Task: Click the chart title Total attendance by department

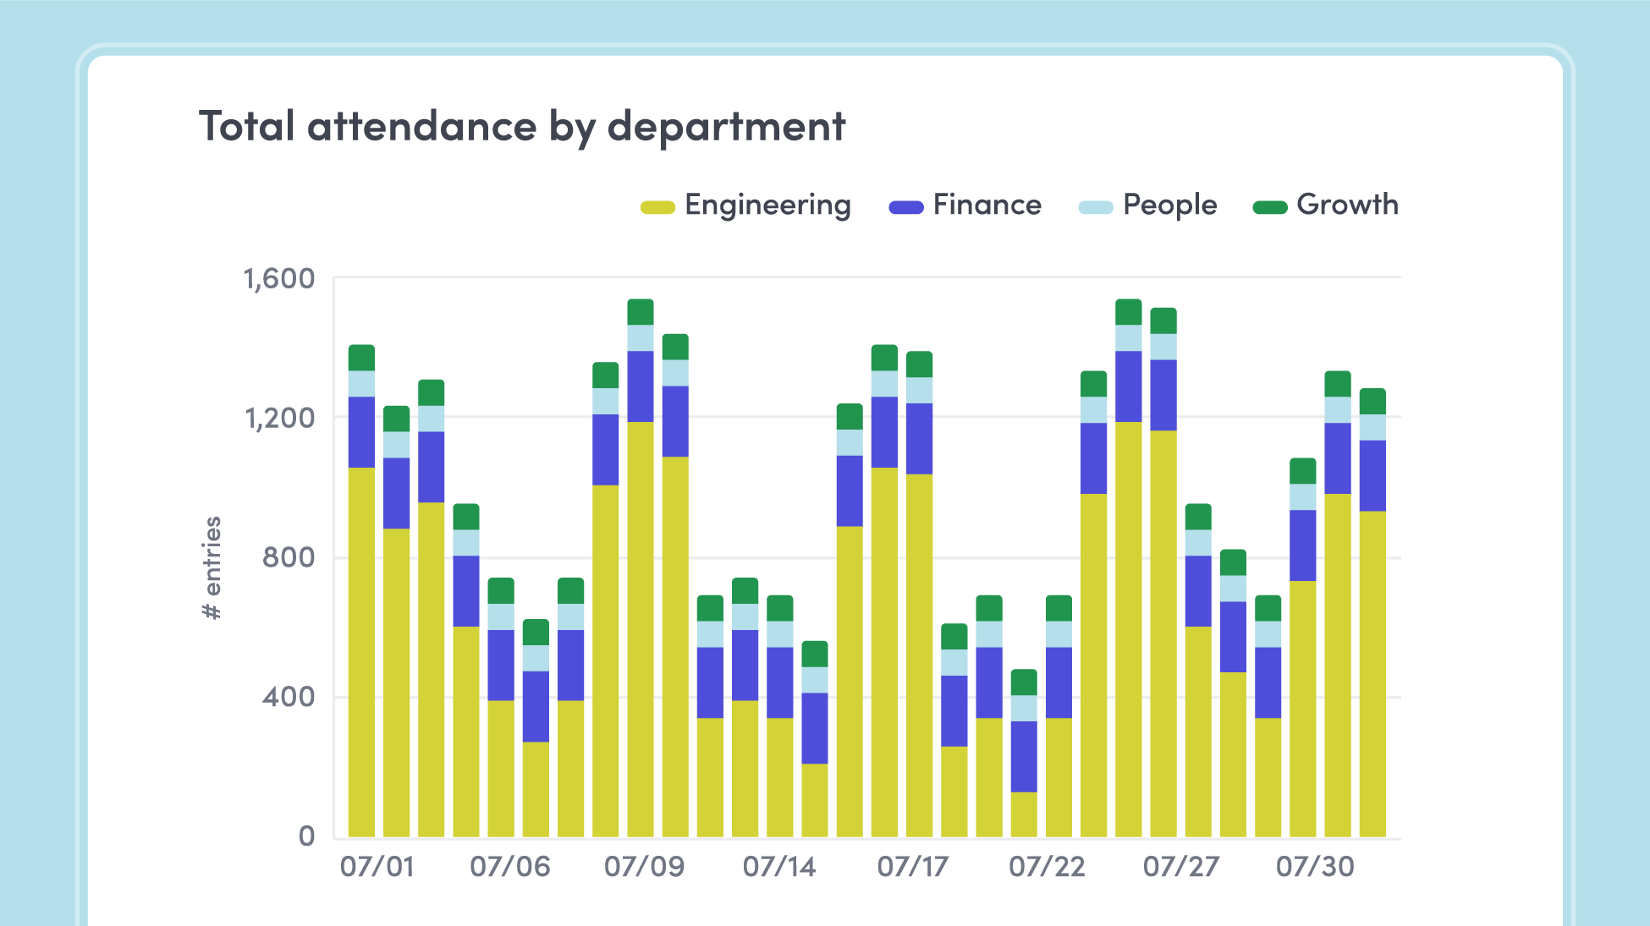Action: click(x=522, y=127)
